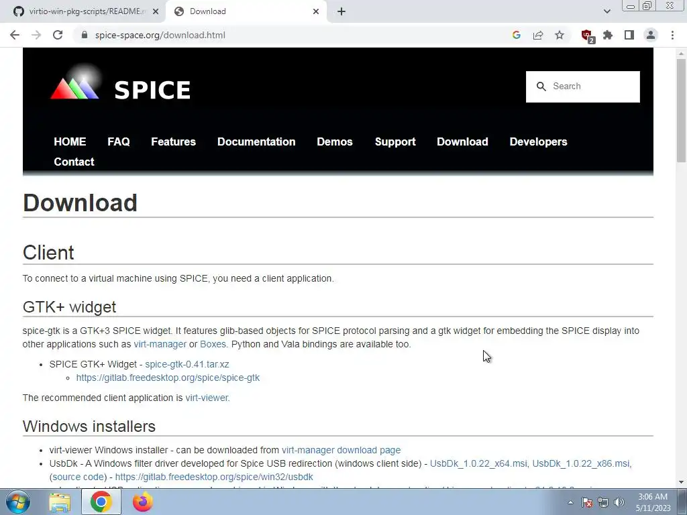Follow the Boxes link
The image size is (687, 515).
pos(213,344)
